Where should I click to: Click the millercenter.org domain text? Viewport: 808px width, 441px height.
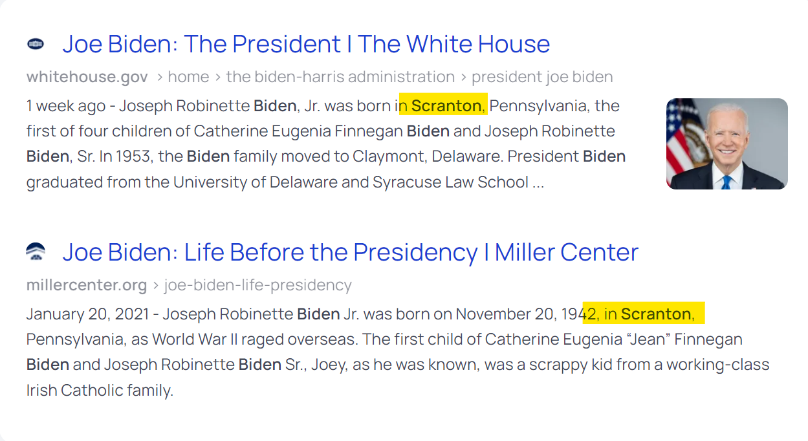(x=87, y=285)
